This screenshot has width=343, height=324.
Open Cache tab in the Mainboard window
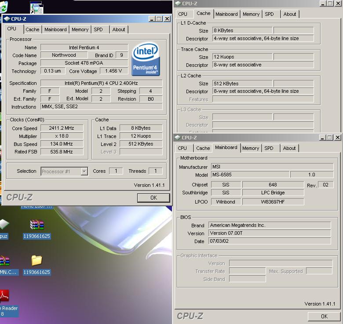[203, 148]
